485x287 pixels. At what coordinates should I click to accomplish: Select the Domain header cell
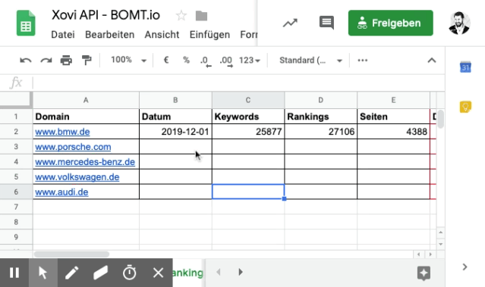[86, 117]
